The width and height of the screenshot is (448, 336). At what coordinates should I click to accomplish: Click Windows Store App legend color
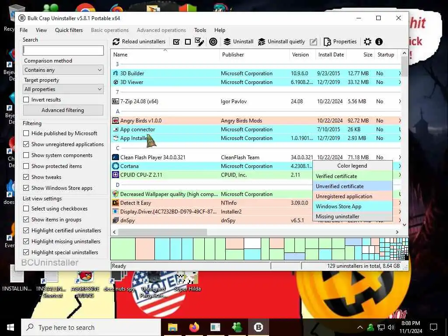[x=353, y=206]
